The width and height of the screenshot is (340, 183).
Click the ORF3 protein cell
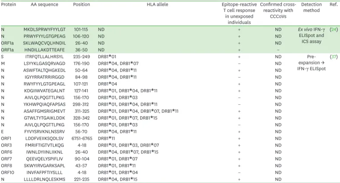pos(6,145)
